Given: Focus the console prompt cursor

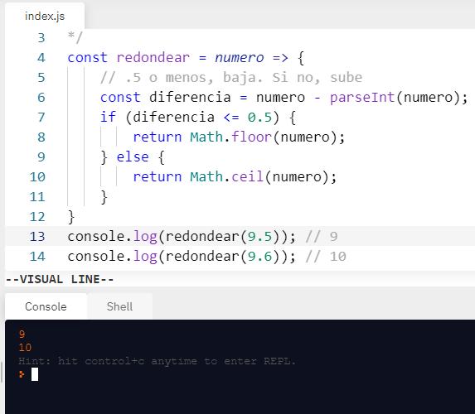Looking at the screenshot, I should coord(35,374).
